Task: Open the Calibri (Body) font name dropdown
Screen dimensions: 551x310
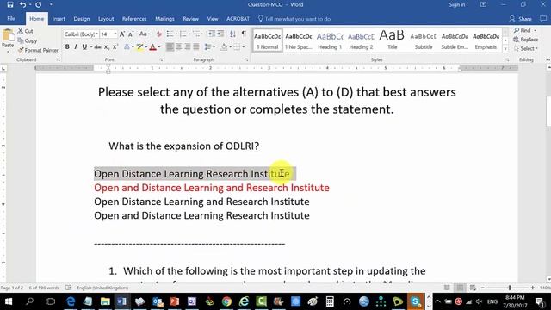Action: coord(96,34)
